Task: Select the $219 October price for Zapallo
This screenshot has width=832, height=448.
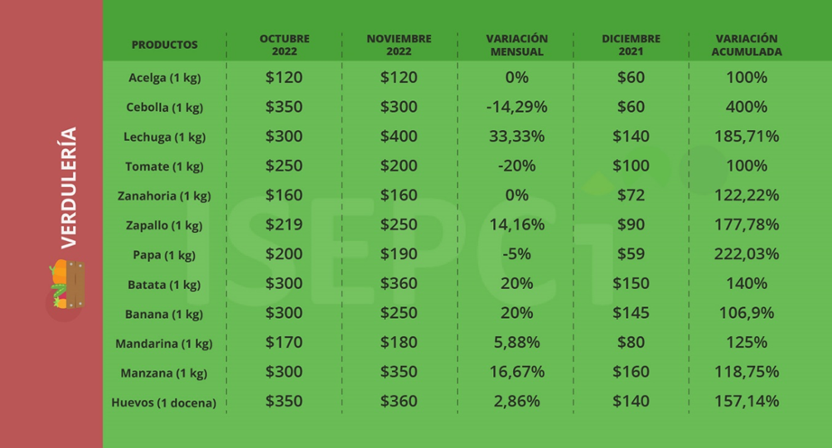Action: pos(285,225)
